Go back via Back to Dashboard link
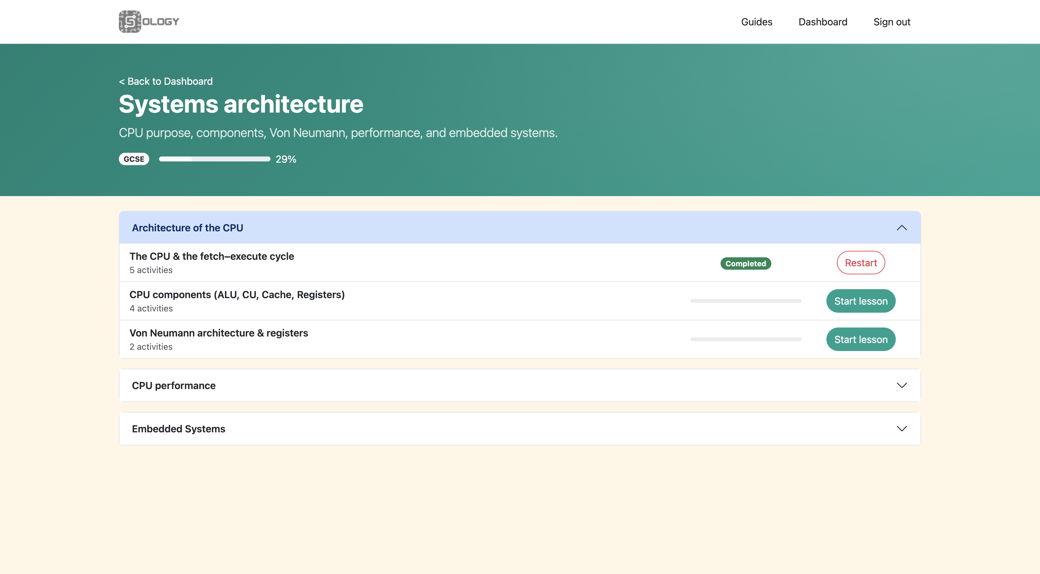The height and width of the screenshot is (574, 1040). [166, 81]
